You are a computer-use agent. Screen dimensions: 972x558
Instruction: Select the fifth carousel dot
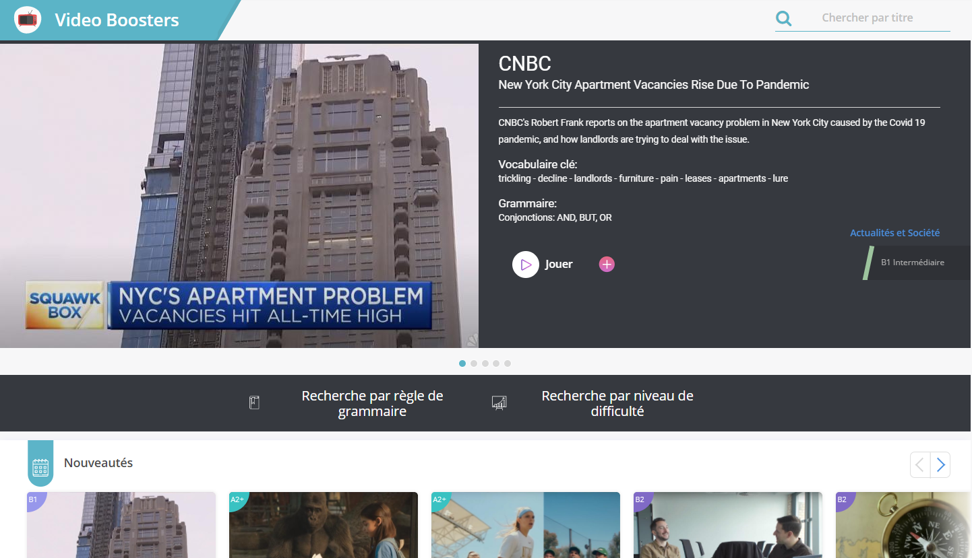508,363
